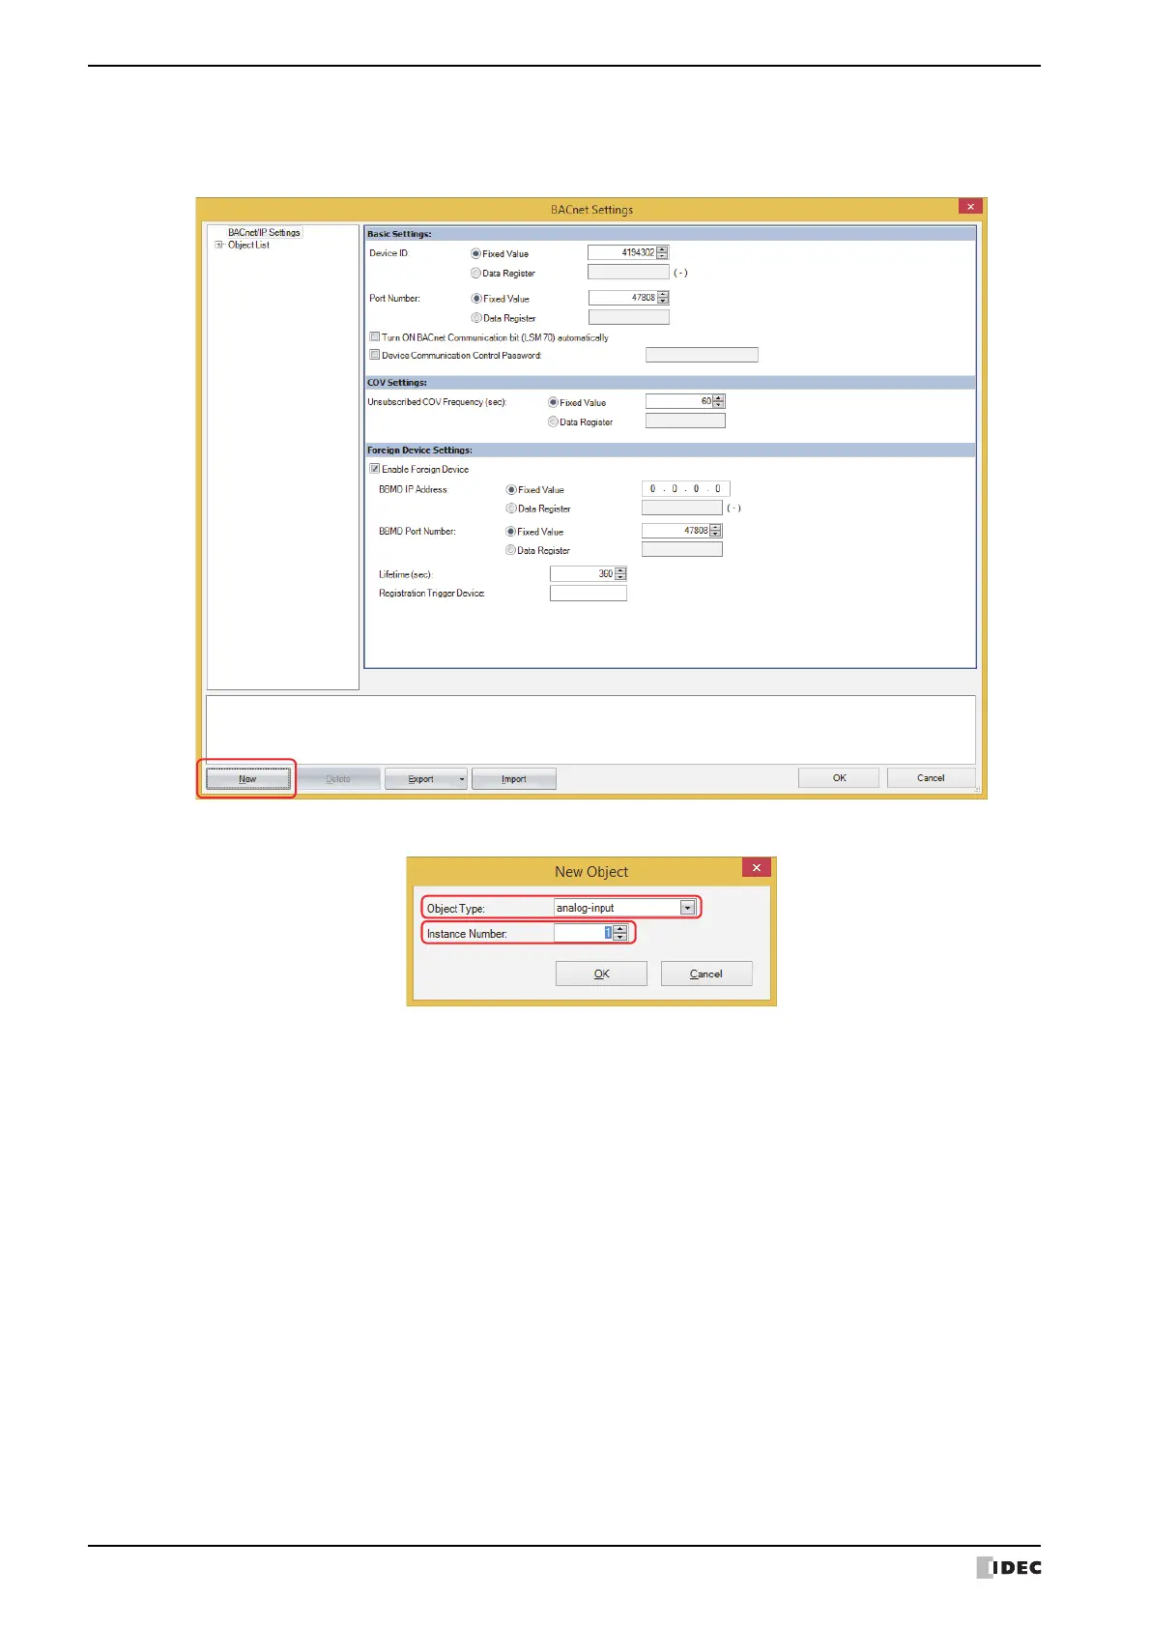Toggle Device Communication Control Password checkbox
This screenshot has height=1628, width=1150.
point(375,355)
